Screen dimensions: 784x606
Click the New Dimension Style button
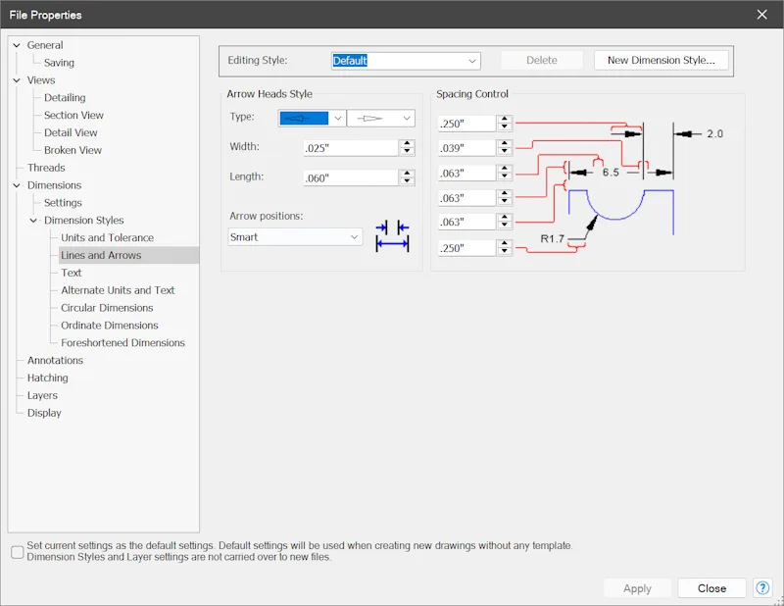661,60
